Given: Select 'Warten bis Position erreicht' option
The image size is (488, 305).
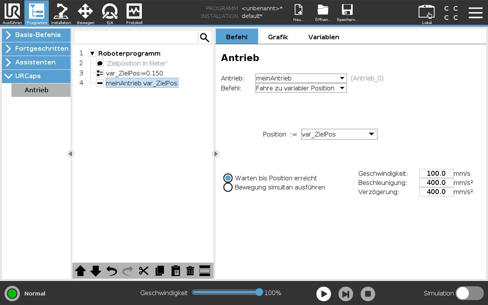Looking at the screenshot, I should (228, 178).
